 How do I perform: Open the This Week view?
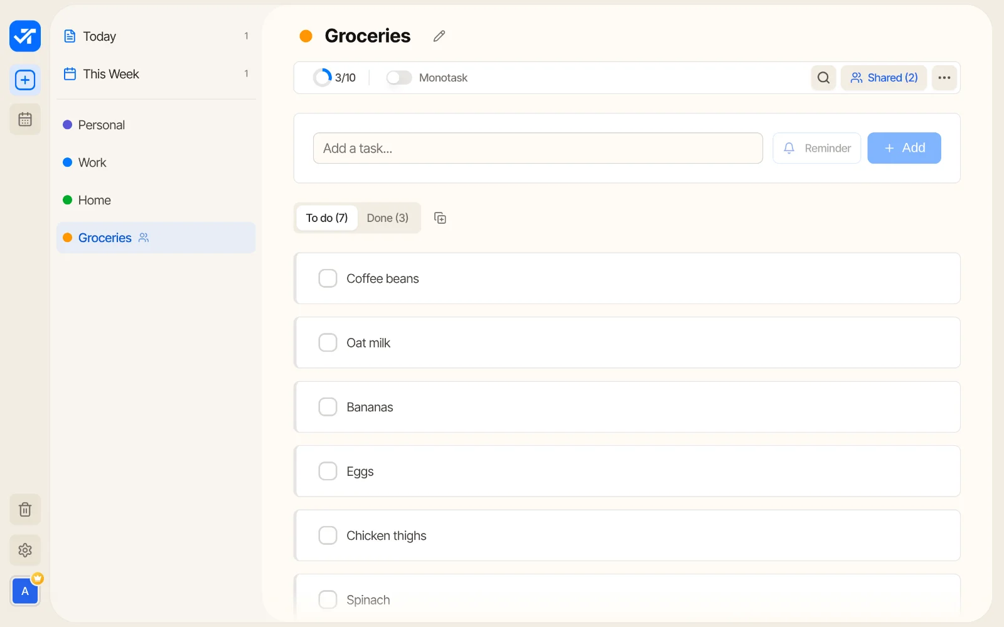[156, 74]
